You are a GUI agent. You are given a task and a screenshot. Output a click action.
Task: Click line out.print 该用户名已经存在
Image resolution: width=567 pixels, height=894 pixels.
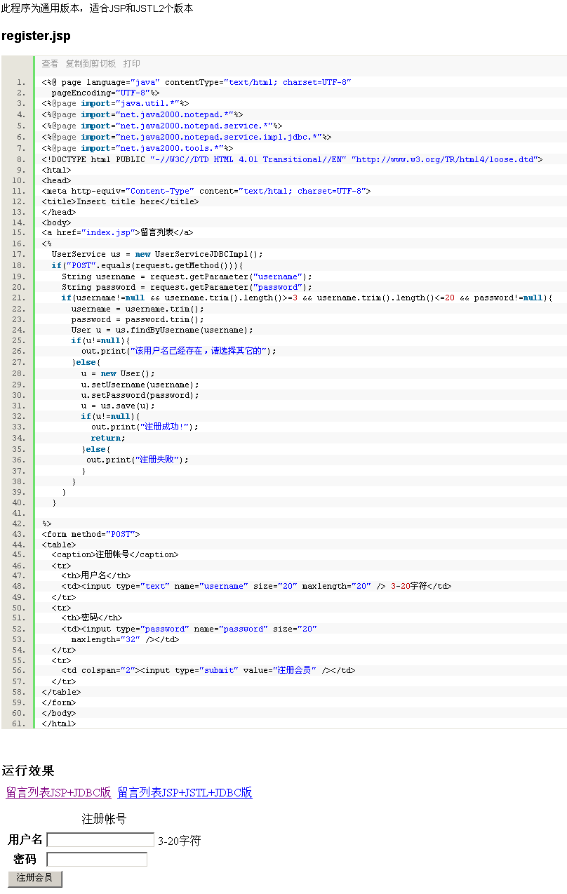(x=179, y=351)
